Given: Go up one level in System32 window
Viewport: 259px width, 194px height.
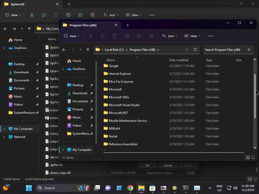Looking at the screenshot, I should click(x=29, y=29).
